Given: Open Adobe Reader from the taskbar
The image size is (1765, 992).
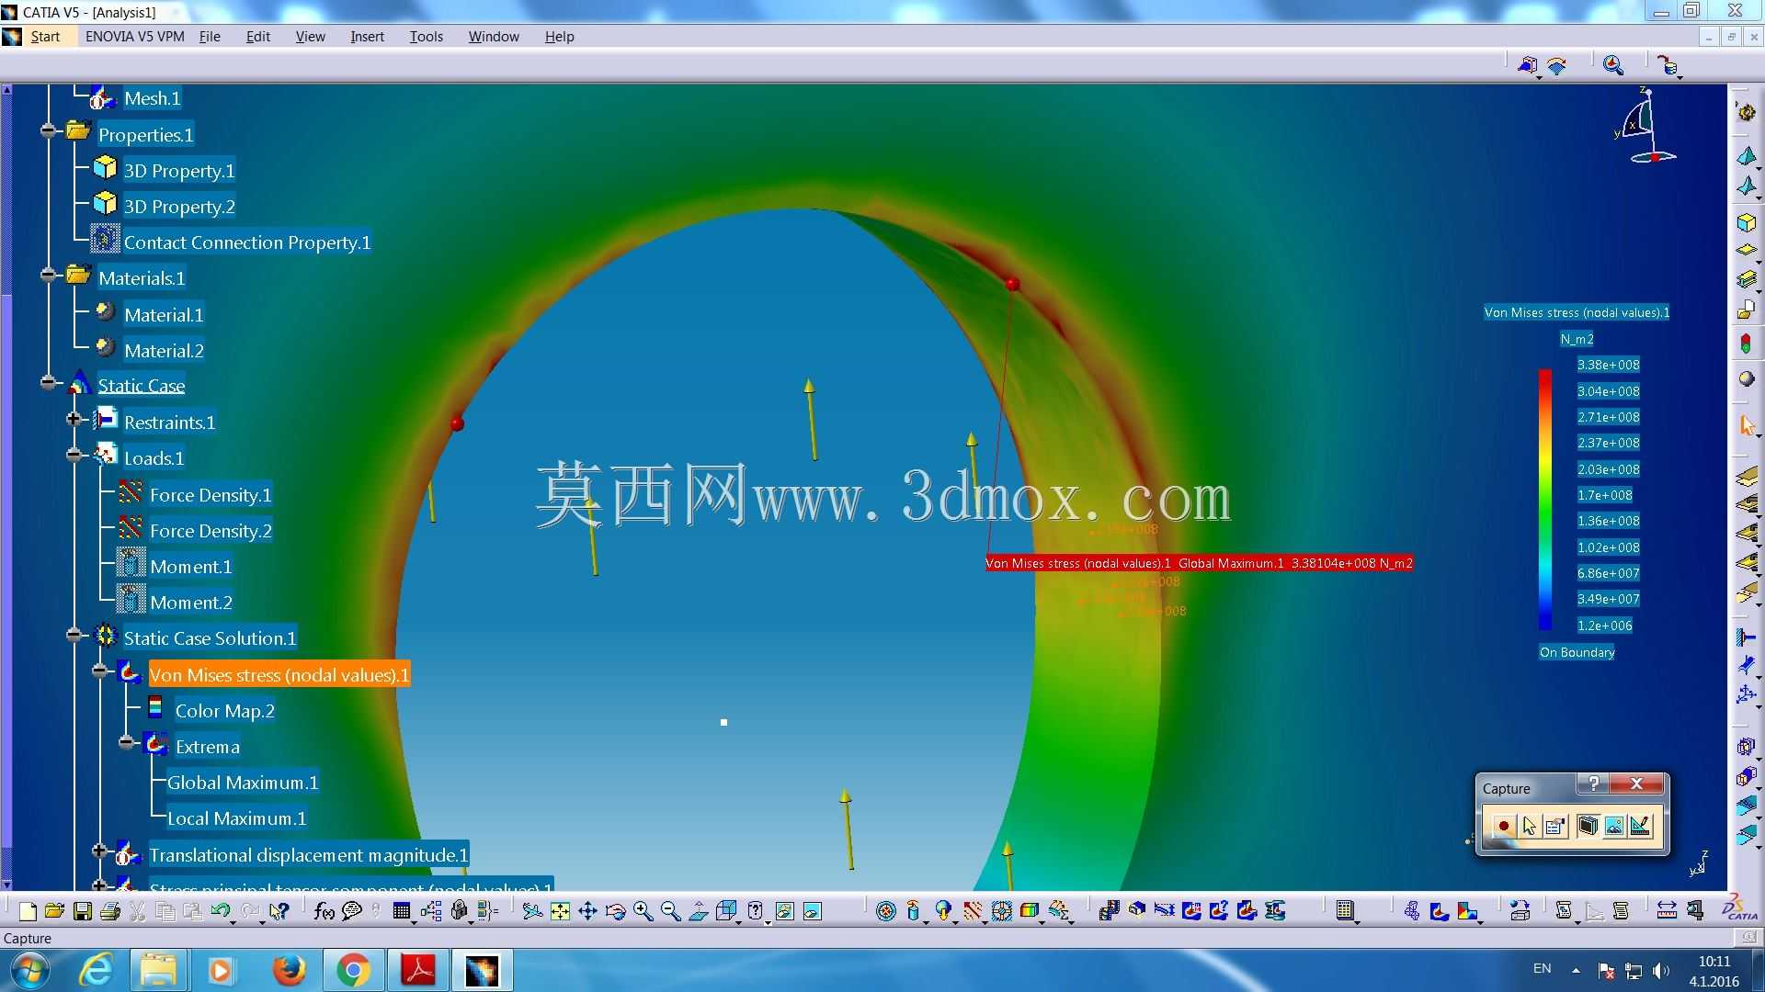Looking at the screenshot, I should pos(417,970).
